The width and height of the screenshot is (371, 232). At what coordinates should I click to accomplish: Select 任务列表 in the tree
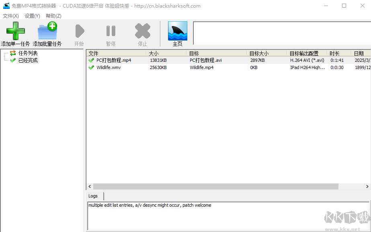28,53
